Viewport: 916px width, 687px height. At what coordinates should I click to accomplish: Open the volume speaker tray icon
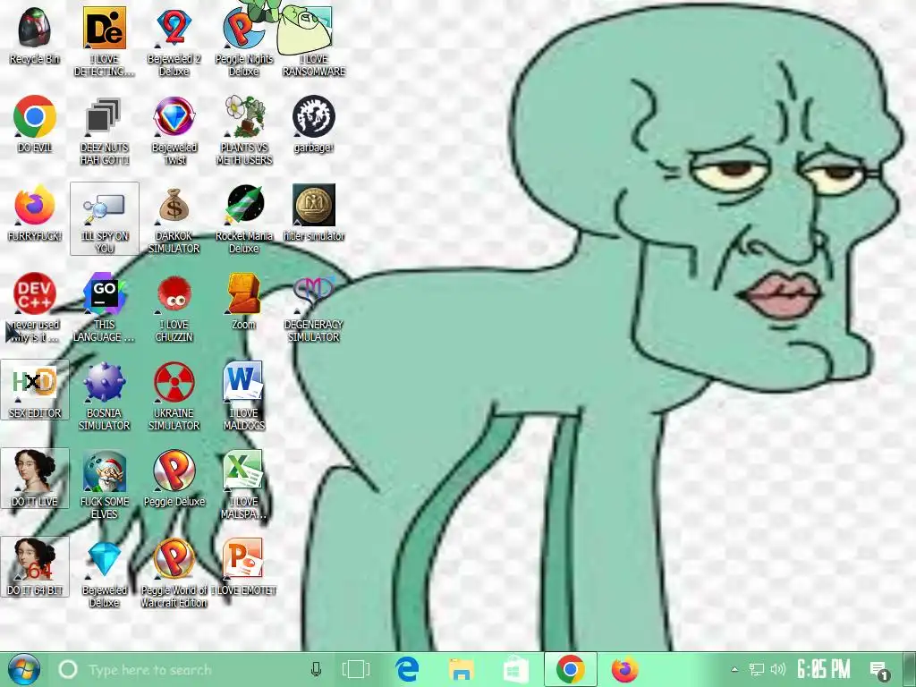[x=778, y=670]
